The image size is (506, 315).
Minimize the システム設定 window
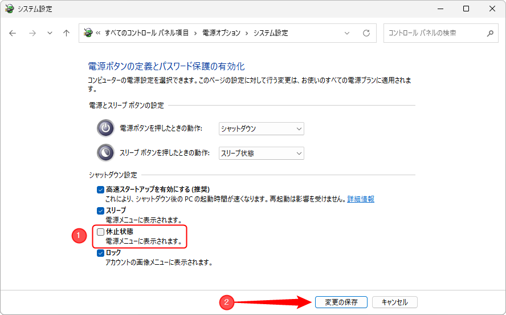(440, 9)
